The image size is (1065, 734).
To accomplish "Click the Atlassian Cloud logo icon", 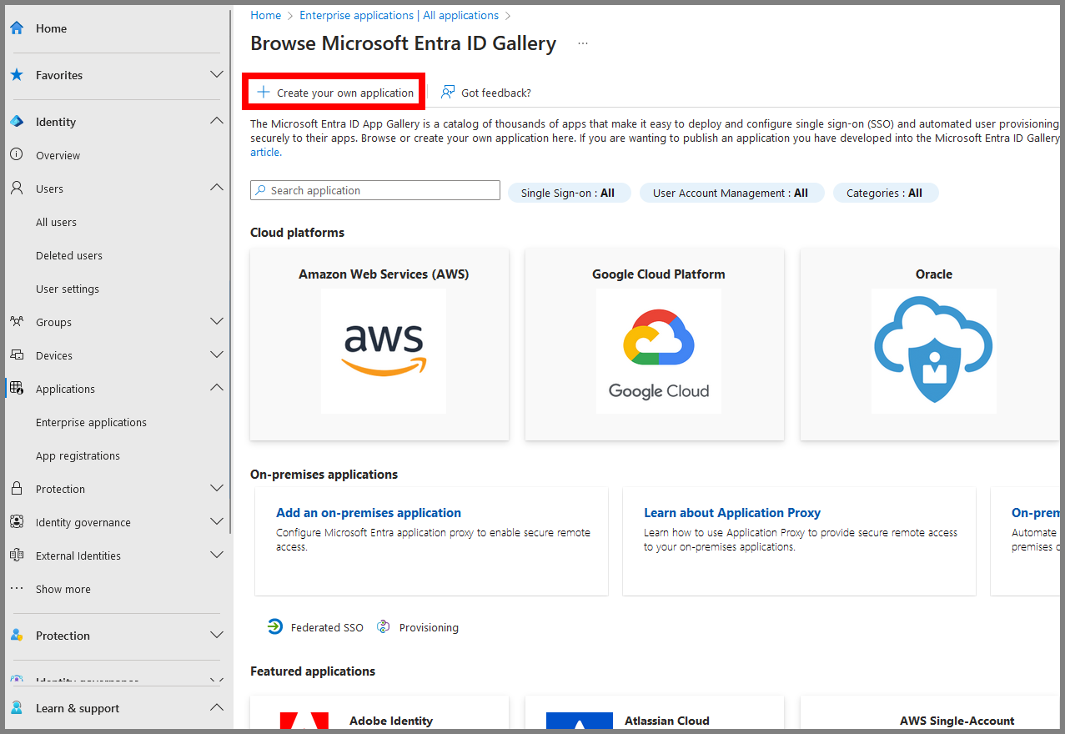I will point(579,721).
